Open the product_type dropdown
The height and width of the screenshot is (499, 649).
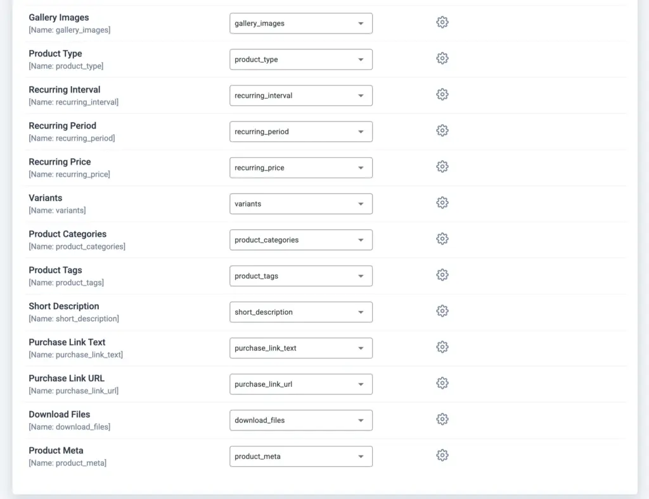pos(300,59)
